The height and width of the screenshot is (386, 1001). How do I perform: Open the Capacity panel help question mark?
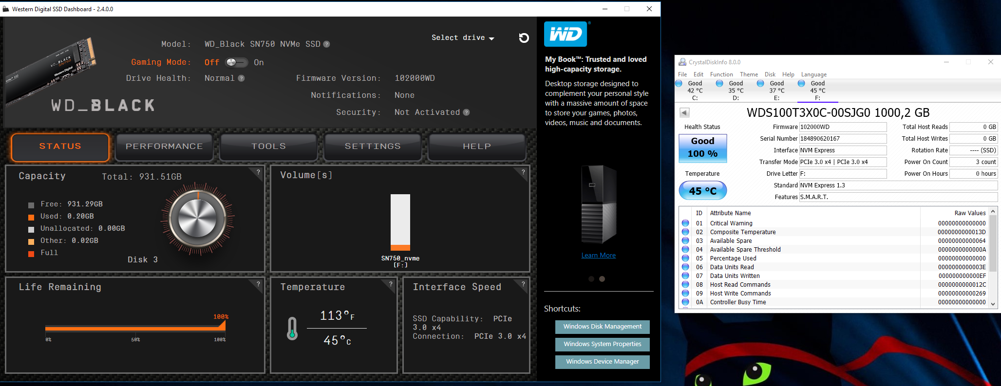point(258,172)
